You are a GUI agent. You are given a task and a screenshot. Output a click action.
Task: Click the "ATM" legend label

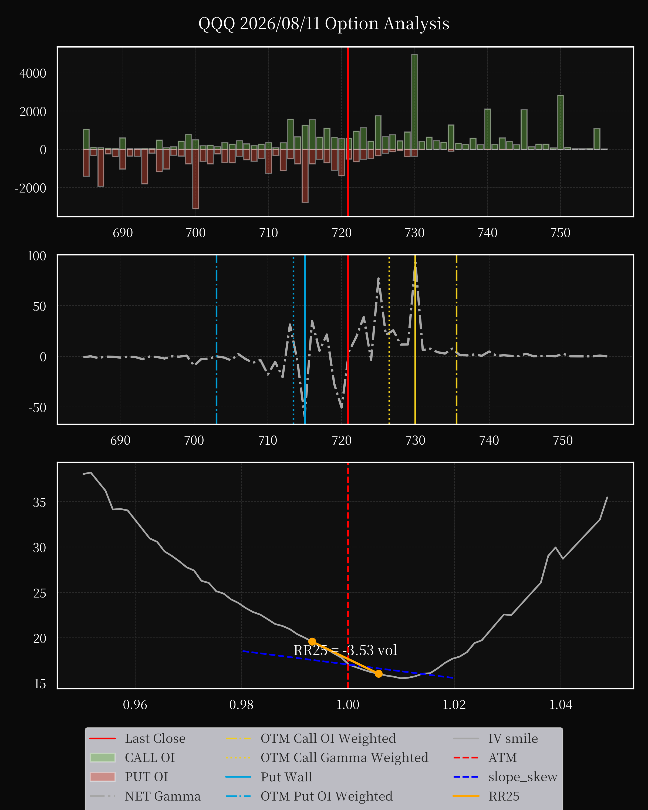[503, 757]
